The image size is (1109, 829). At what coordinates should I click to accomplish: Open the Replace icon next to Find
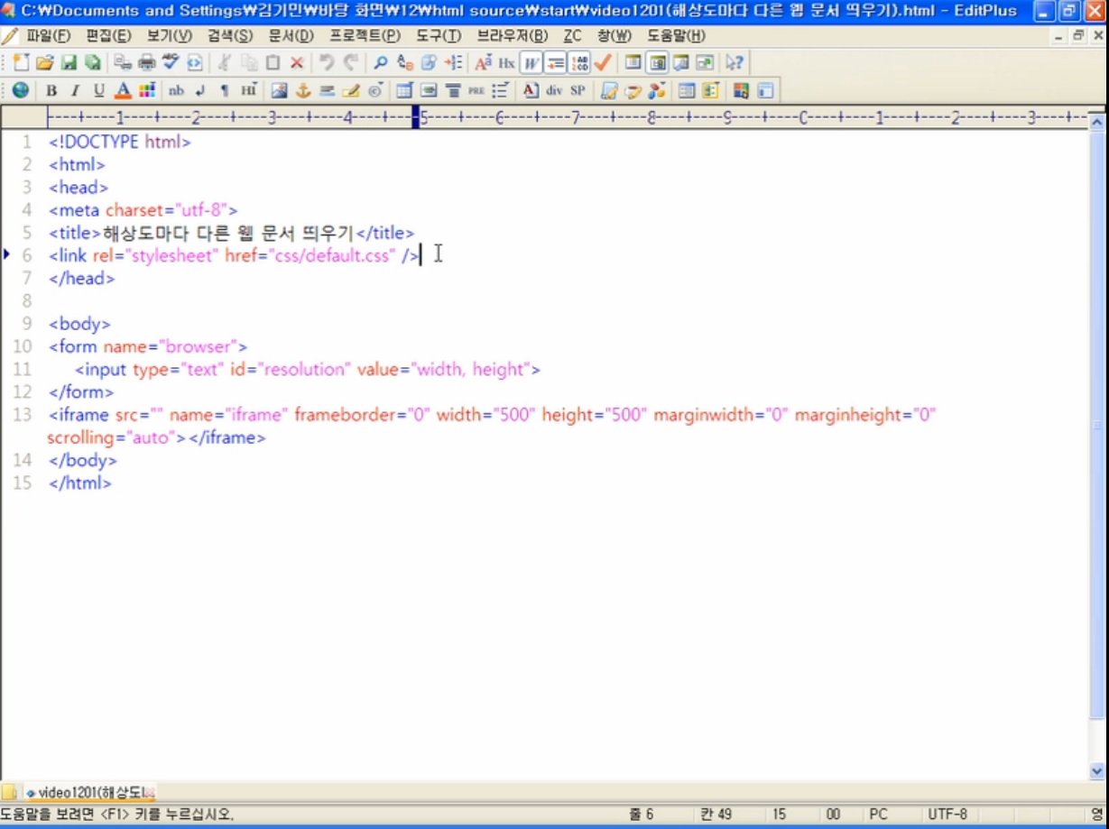405,62
